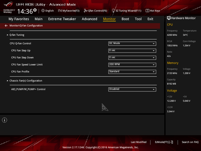201x151 pixels.
Task: Click the CPU Fan Speed Lower Limit label
Action: [27, 64]
